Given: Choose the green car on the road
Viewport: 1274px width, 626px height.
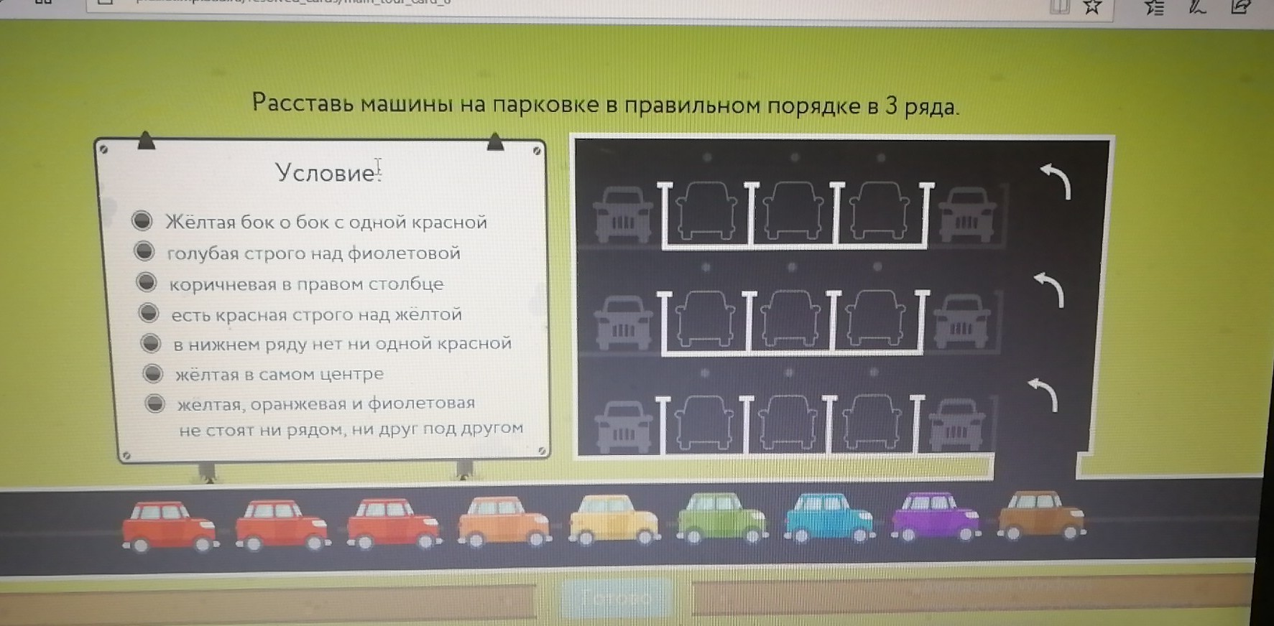Looking at the screenshot, I should tap(721, 518).
